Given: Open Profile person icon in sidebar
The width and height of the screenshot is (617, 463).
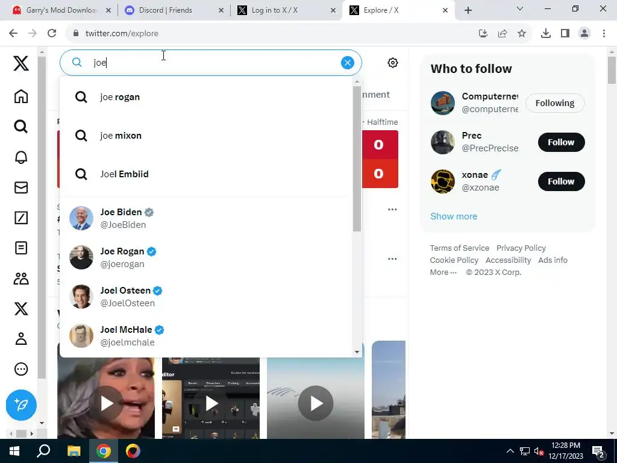Looking at the screenshot, I should pyautogui.click(x=21, y=339).
